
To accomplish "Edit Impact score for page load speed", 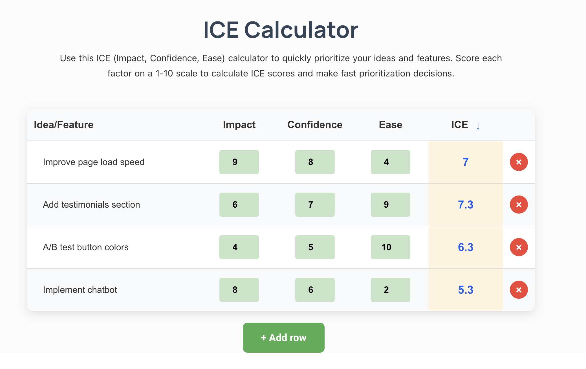I will pyautogui.click(x=239, y=162).
